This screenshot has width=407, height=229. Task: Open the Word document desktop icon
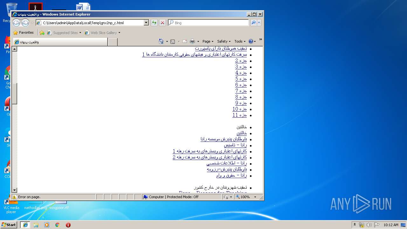(x=83, y=7)
